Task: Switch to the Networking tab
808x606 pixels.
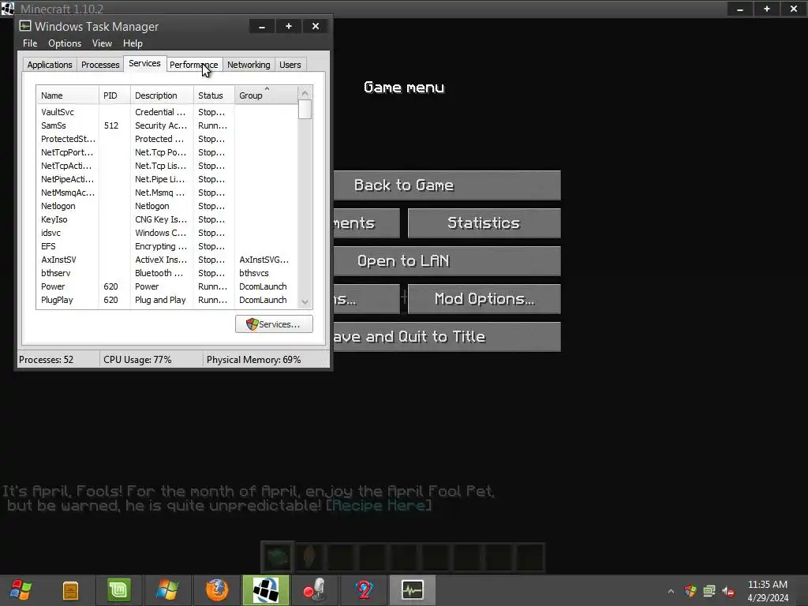Action: pyautogui.click(x=249, y=65)
